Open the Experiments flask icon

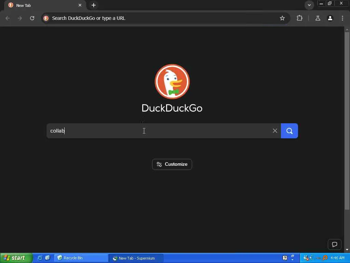(318, 18)
